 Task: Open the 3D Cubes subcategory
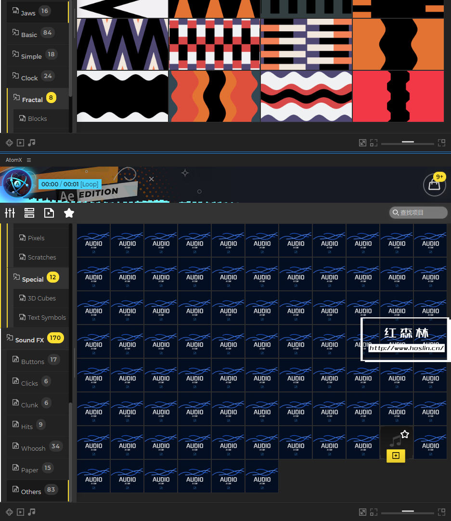pyautogui.click(x=41, y=298)
